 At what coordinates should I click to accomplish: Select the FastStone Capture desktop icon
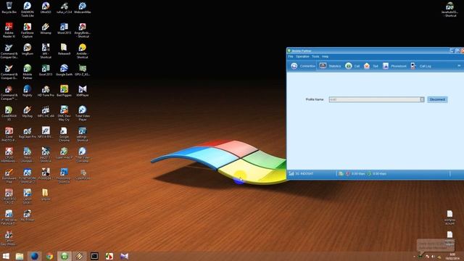(x=28, y=30)
